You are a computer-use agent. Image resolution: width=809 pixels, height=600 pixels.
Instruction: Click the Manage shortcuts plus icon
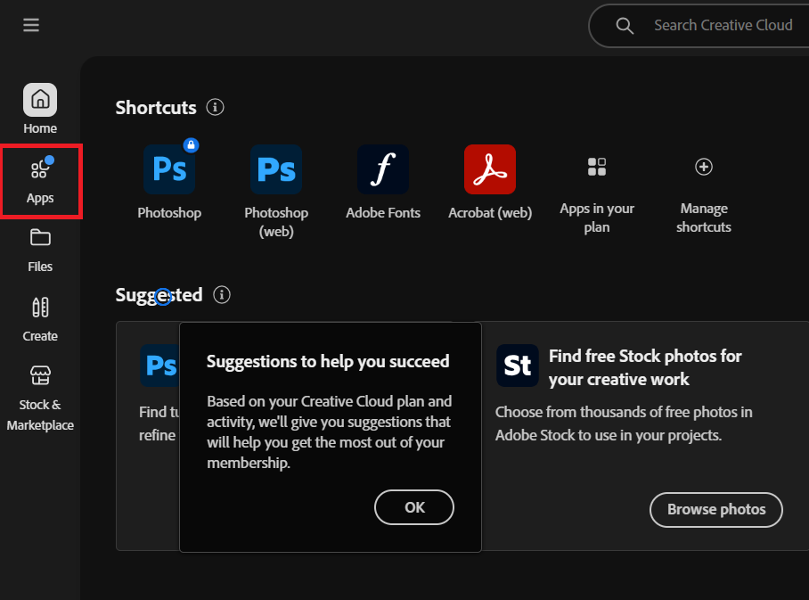[704, 167]
